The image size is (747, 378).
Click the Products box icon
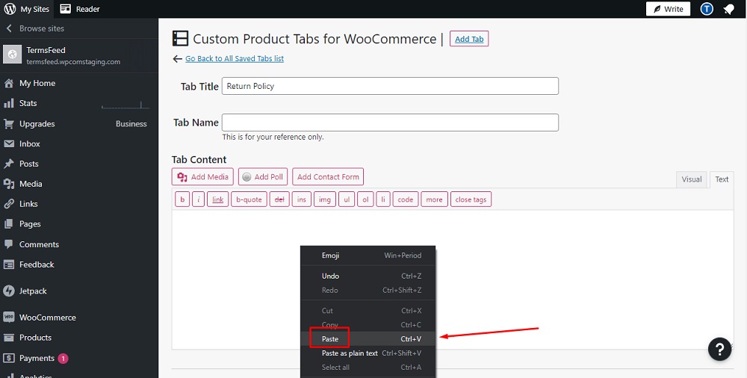(x=8, y=338)
